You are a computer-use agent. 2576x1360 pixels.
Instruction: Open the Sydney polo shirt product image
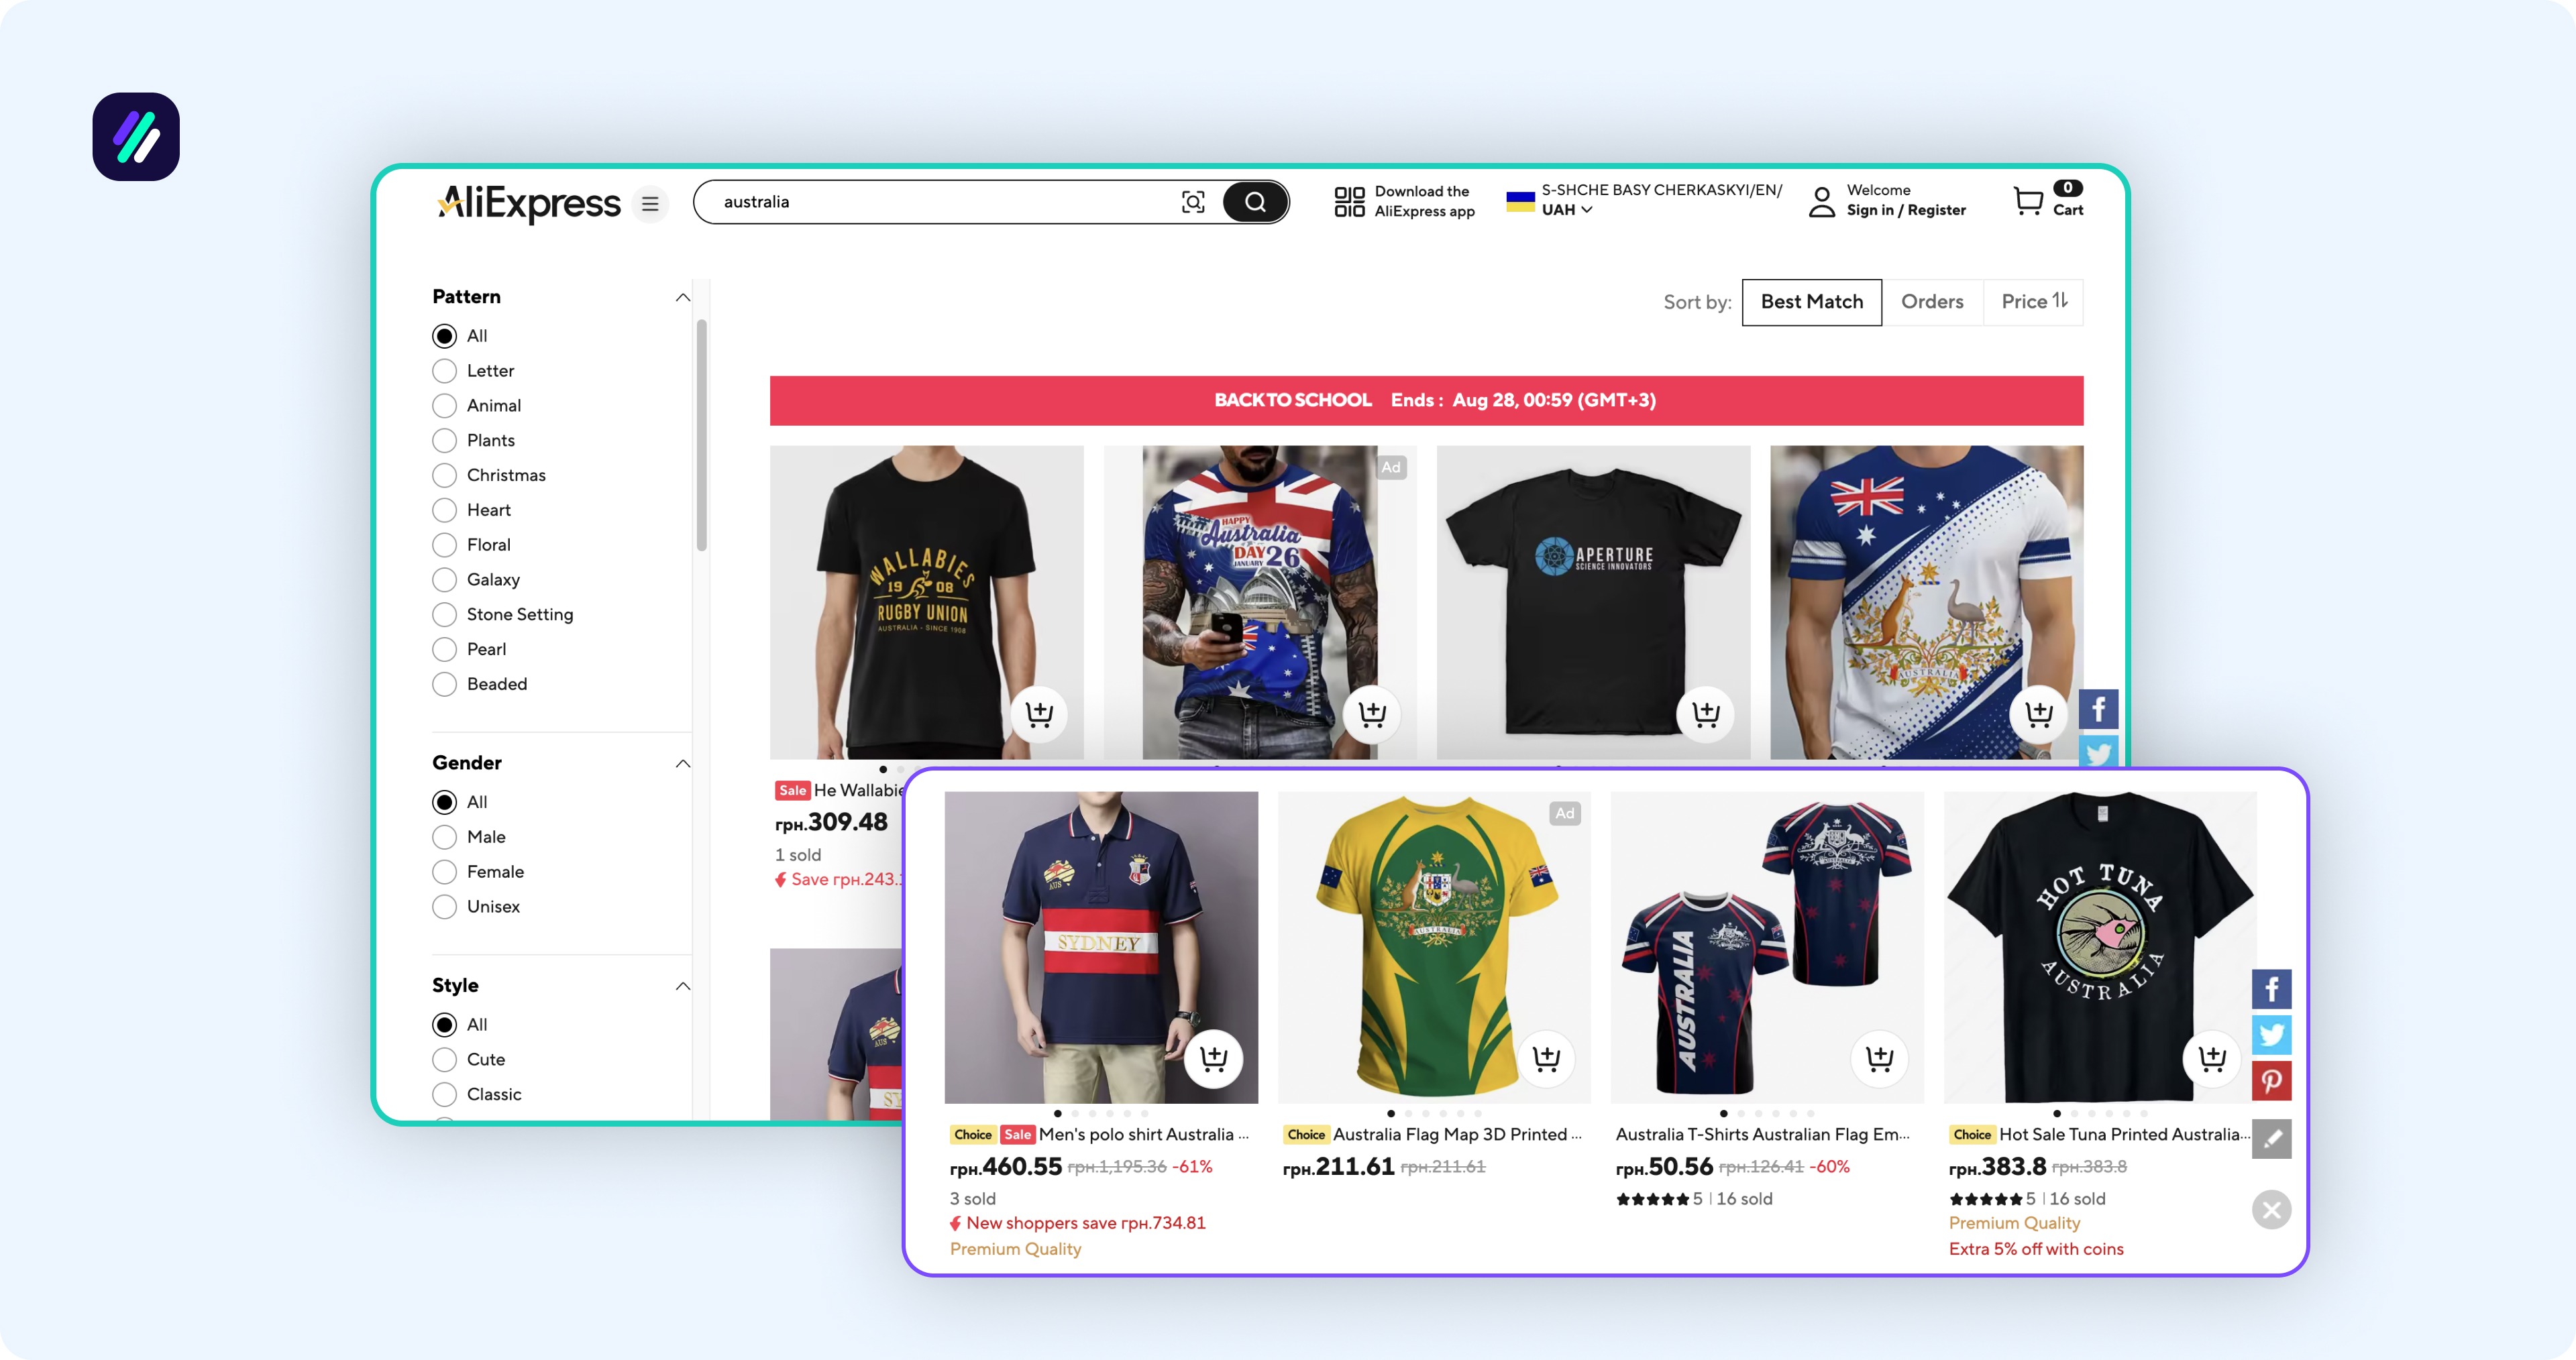pyautogui.click(x=1101, y=948)
